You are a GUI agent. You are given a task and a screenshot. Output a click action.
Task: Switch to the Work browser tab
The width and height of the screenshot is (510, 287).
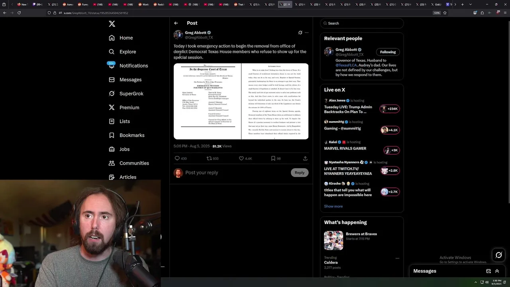coord(145,4)
